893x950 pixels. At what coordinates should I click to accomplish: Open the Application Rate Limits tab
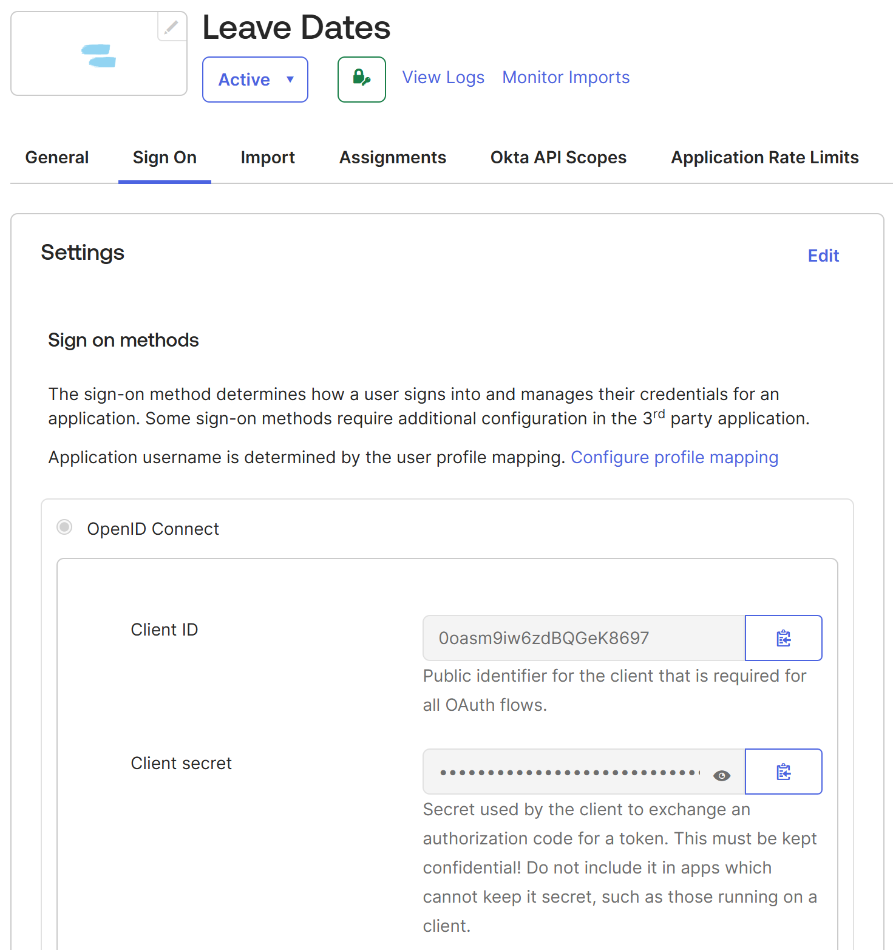tap(765, 158)
